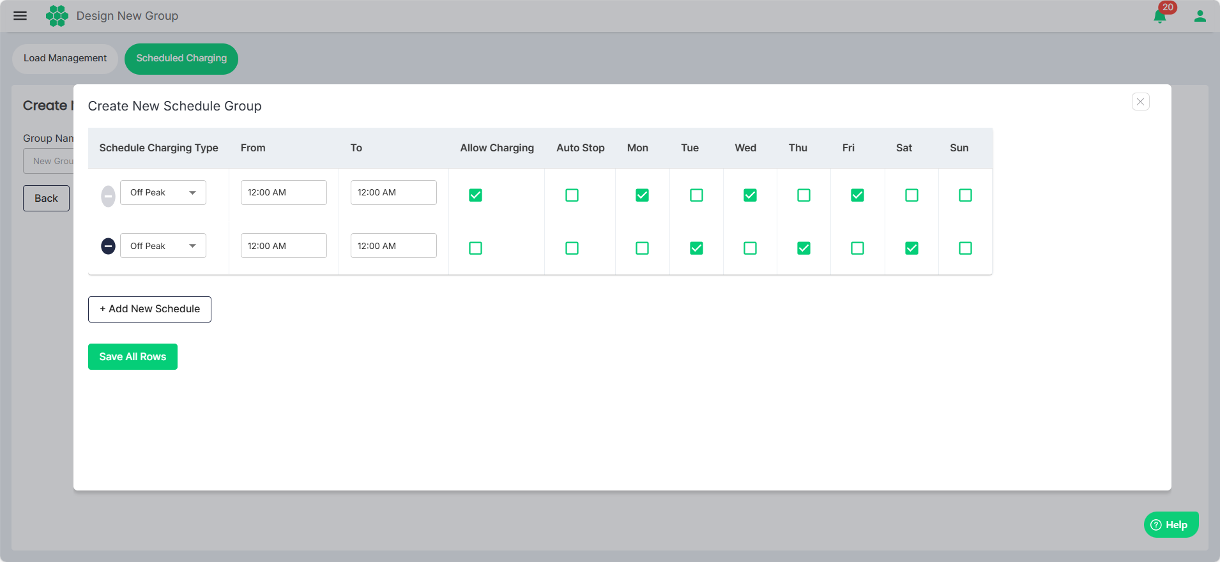1220x562 pixels.
Task: Close the Create New Schedule Group dialog
Action: pyautogui.click(x=1140, y=102)
